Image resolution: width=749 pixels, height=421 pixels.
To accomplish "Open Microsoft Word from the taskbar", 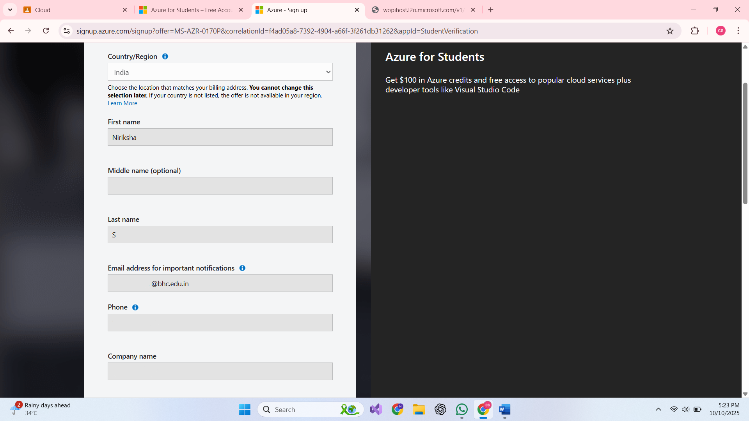I will [505, 409].
